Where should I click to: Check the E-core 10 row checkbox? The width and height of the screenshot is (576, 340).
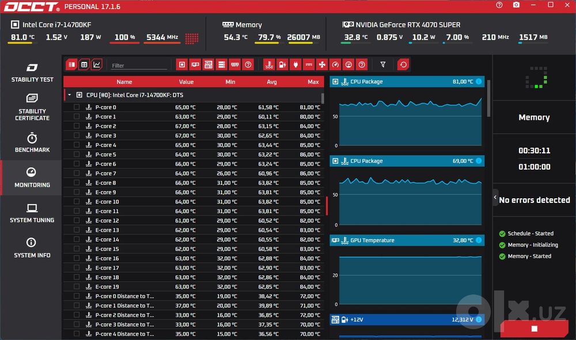(x=77, y=202)
